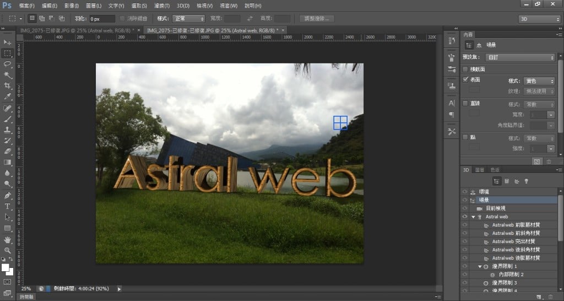The image size is (564, 301).
Task: Click the 調整邊緣 button
Action: pyautogui.click(x=317, y=19)
